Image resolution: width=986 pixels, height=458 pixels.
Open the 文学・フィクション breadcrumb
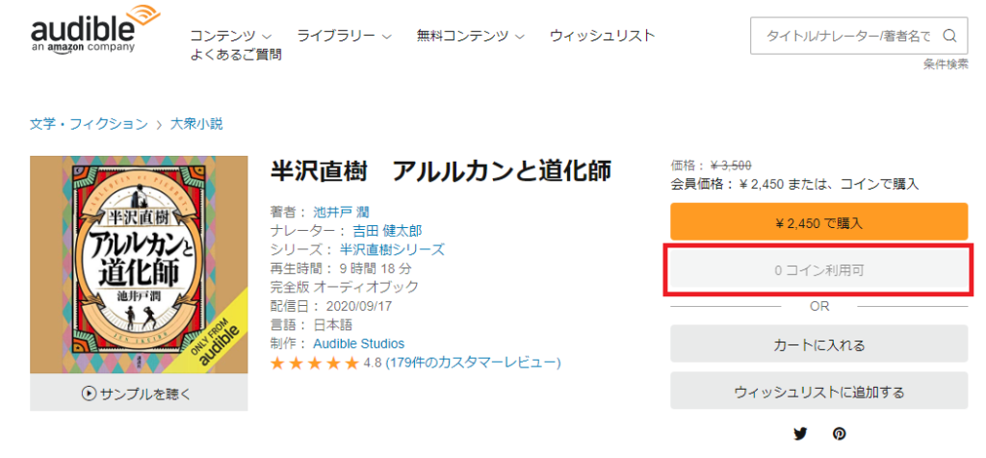(x=89, y=124)
